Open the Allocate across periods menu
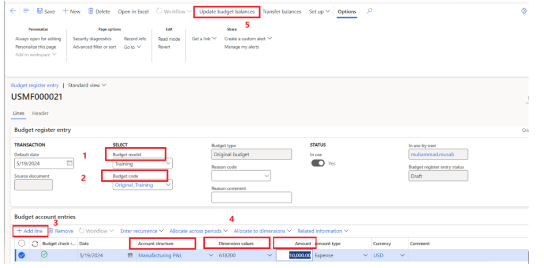This screenshot has height=268, width=544. click(x=198, y=231)
